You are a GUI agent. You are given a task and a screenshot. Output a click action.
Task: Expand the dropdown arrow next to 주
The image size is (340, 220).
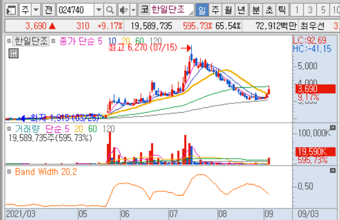(36, 10)
